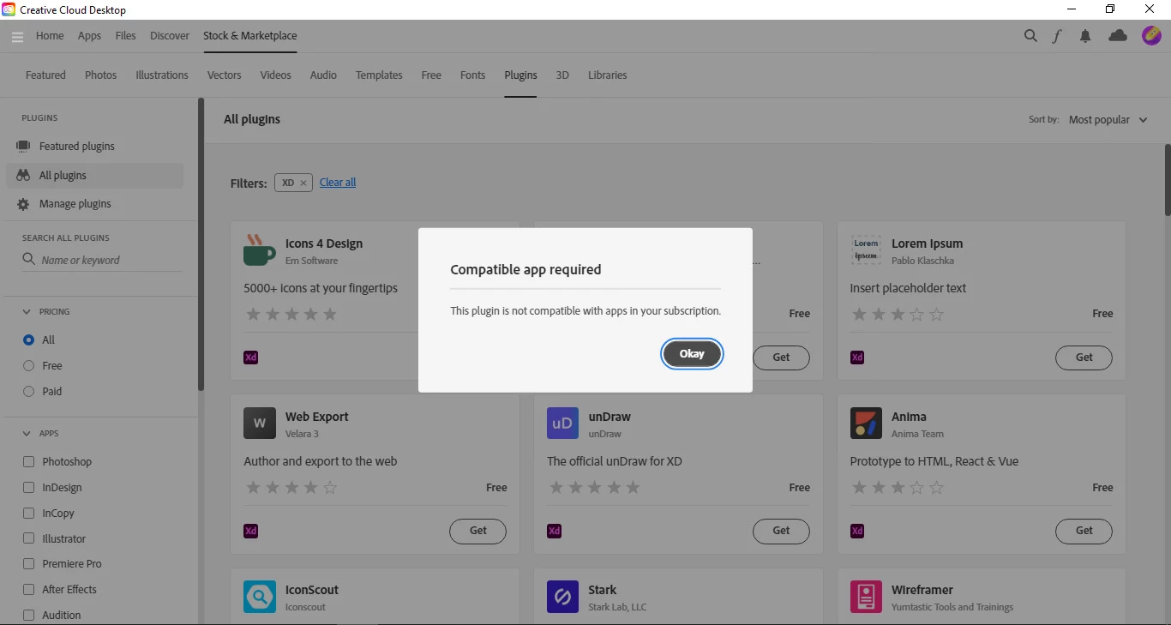
Task: Click the unDraw plugin icon
Action: click(x=562, y=424)
